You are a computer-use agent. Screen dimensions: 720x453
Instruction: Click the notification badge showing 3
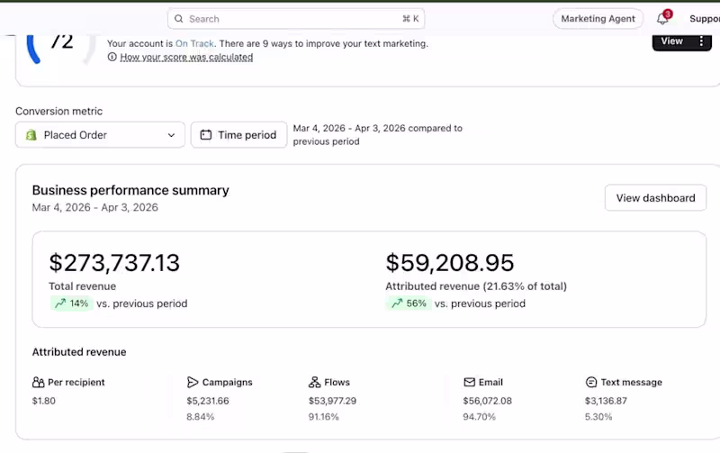[668, 14]
